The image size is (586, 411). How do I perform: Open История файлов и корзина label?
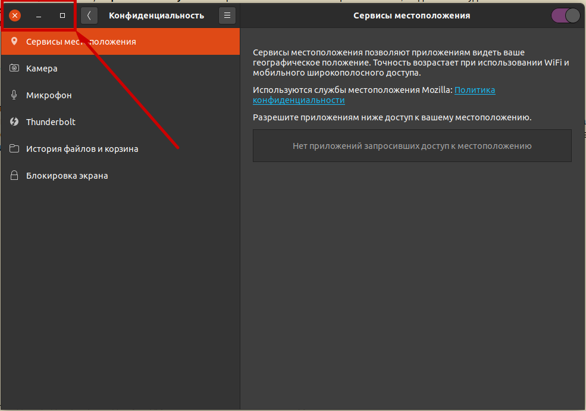tap(82, 149)
